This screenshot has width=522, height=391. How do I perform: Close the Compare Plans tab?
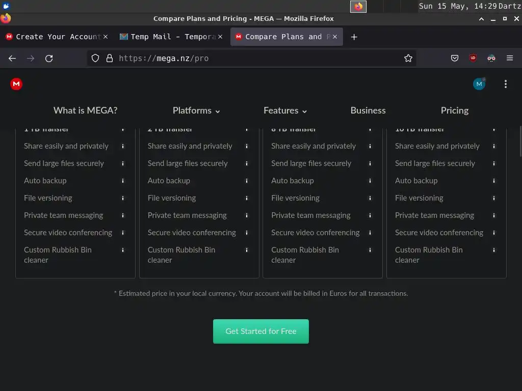335,37
